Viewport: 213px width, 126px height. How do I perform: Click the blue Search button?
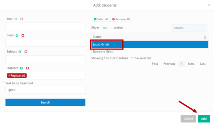(x=45, y=102)
